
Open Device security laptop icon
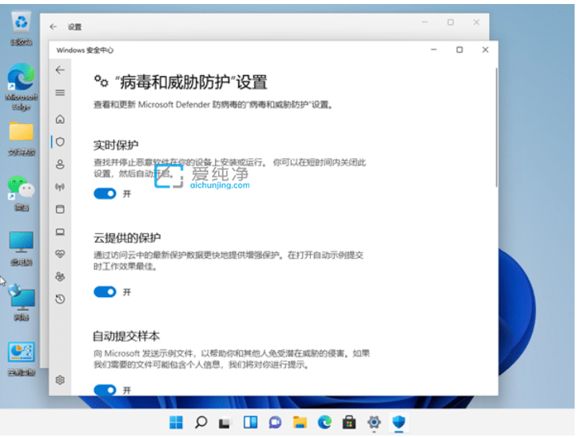[x=60, y=232]
